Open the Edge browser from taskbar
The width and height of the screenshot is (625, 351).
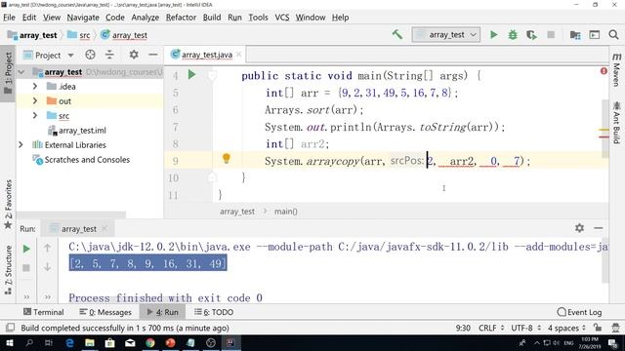[69, 342]
